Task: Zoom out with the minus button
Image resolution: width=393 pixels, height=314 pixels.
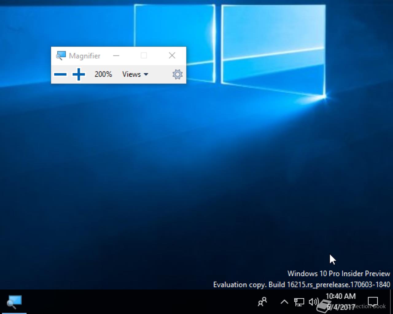Action: tap(60, 74)
